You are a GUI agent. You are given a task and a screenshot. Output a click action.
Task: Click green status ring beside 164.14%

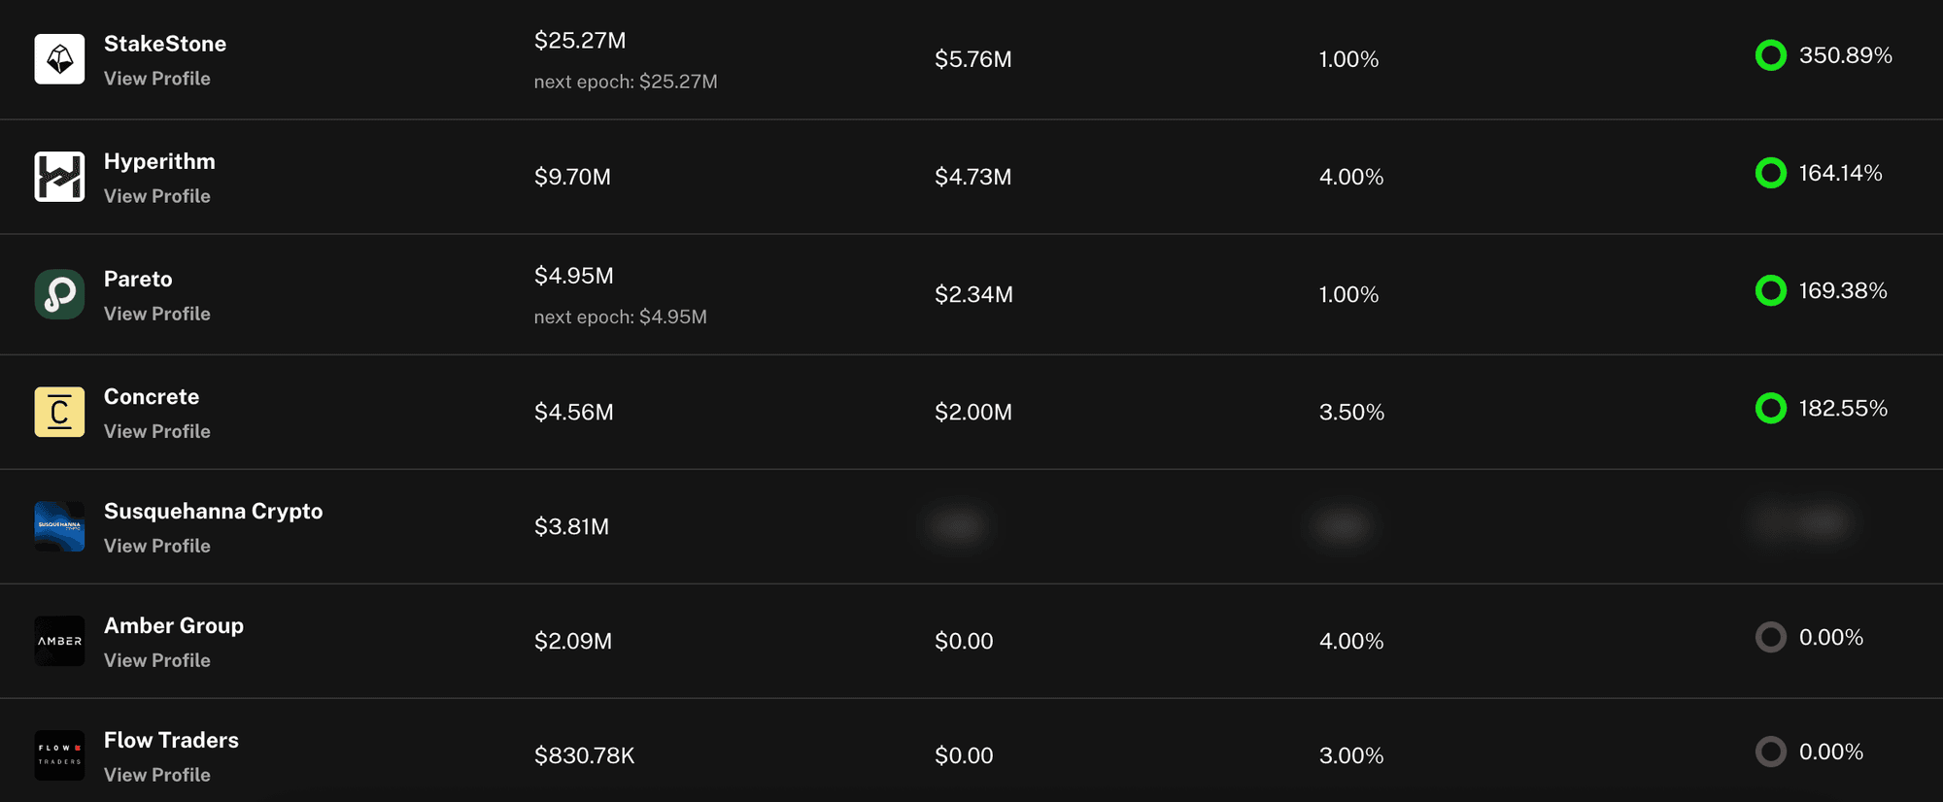click(x=1771, y=173)
